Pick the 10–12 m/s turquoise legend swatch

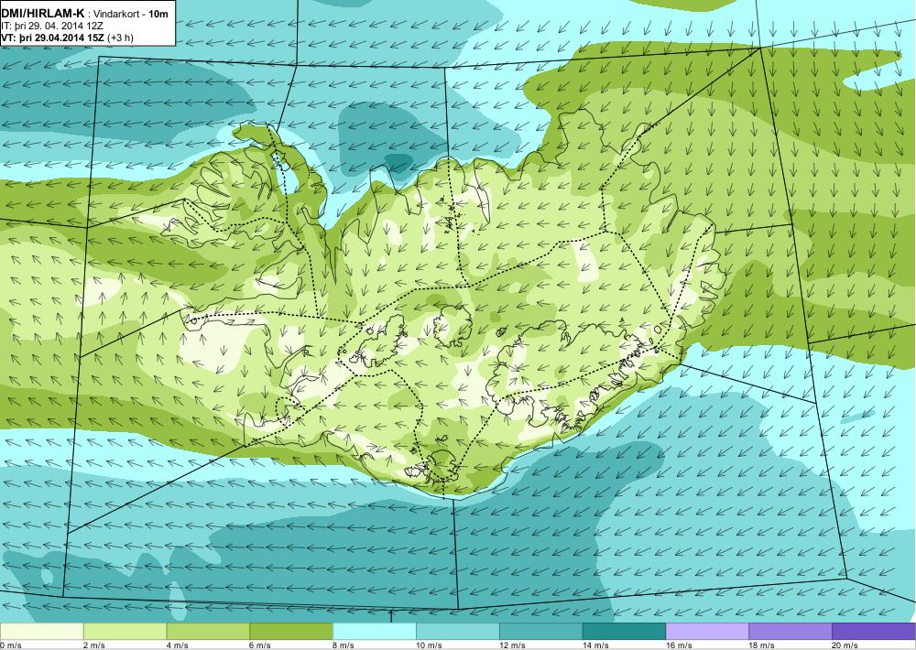(458, 632)
